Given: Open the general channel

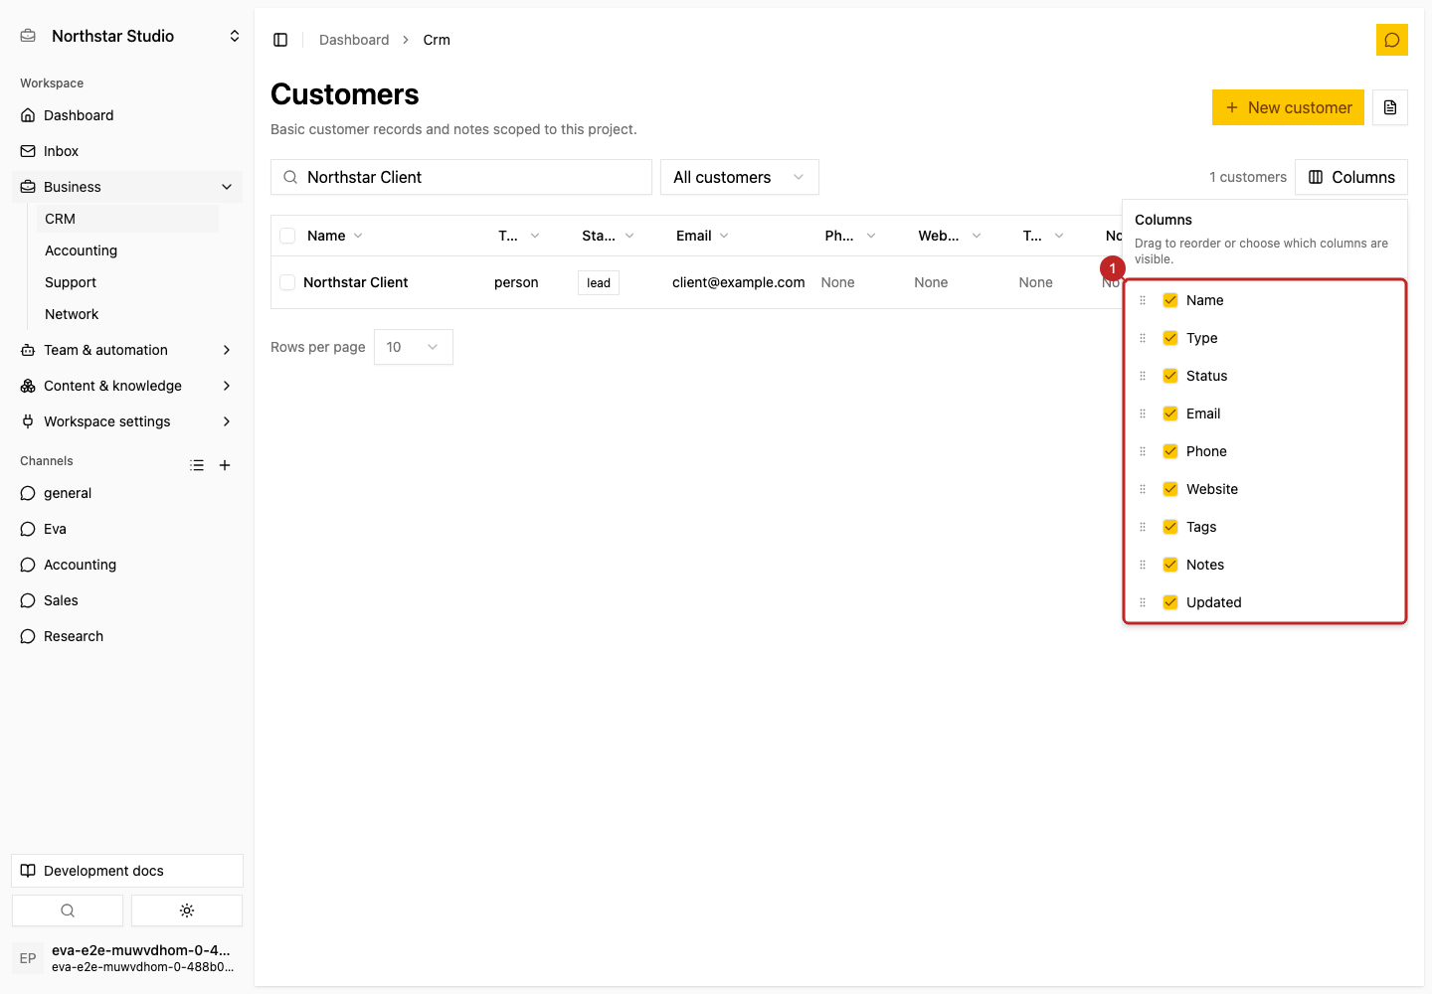Looking at the screenshot, I should (127, 493).
